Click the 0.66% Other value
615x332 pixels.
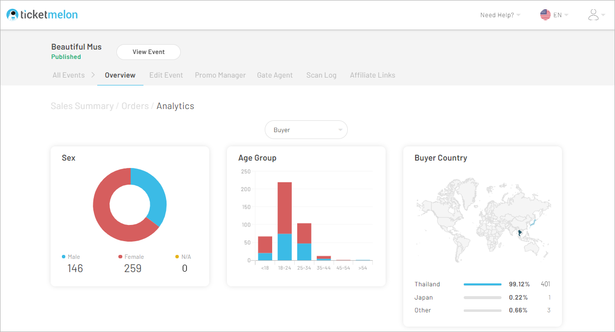coord(518,310)
